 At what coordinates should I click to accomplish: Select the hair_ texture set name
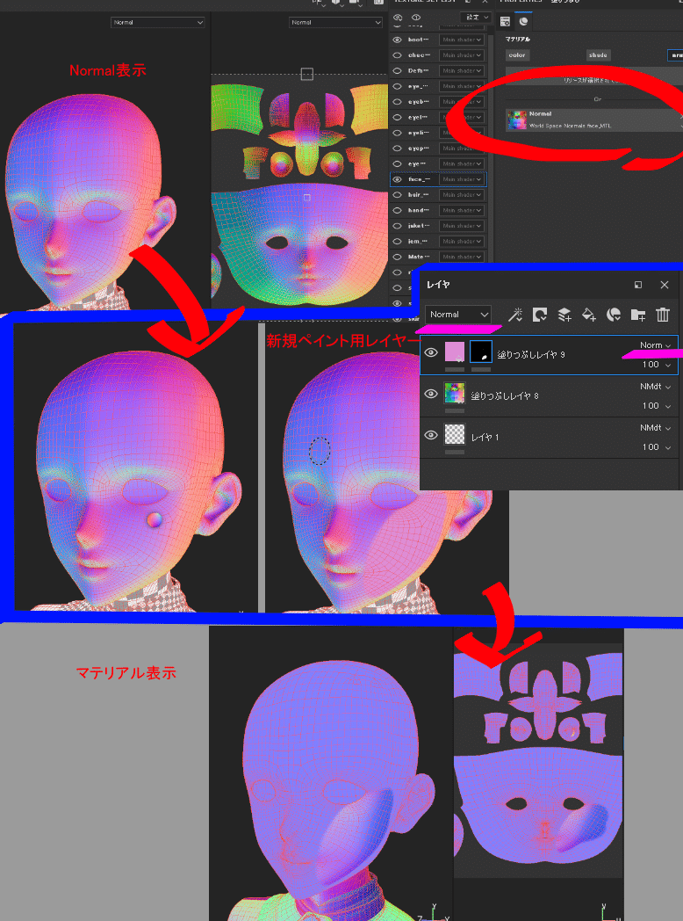419,195
